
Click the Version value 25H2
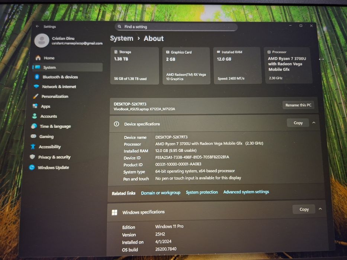click(x=160, y=234)
